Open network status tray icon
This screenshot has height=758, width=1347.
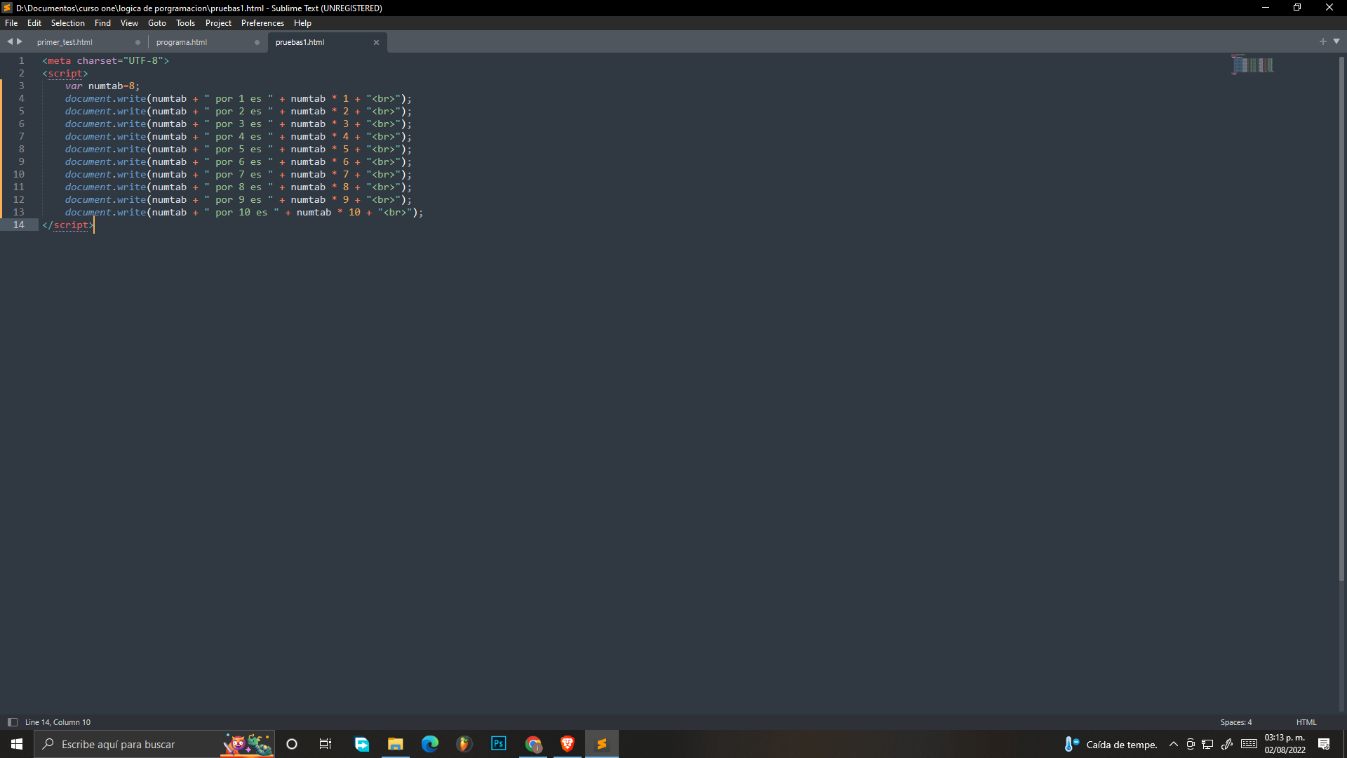pos(1207,744)
